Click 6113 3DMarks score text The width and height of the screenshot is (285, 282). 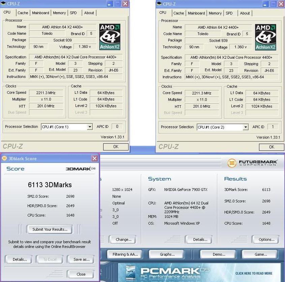(50, 185)
